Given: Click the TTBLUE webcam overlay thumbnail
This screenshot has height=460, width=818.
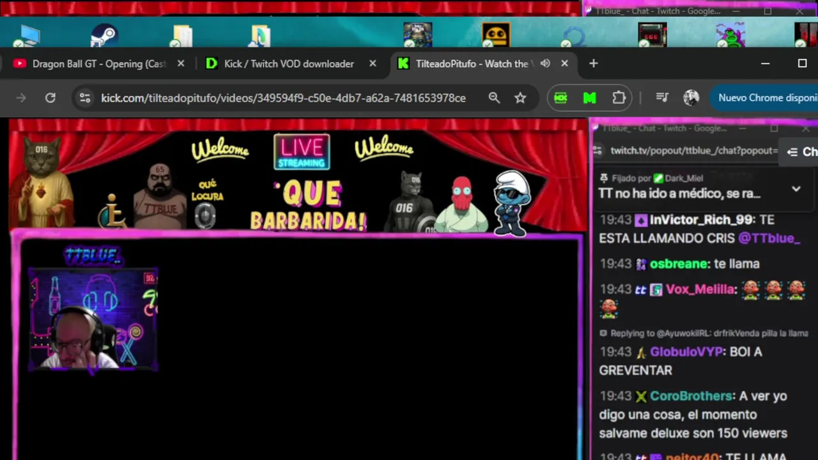Looking at the screenshot, I should click(x=93, y=319).
